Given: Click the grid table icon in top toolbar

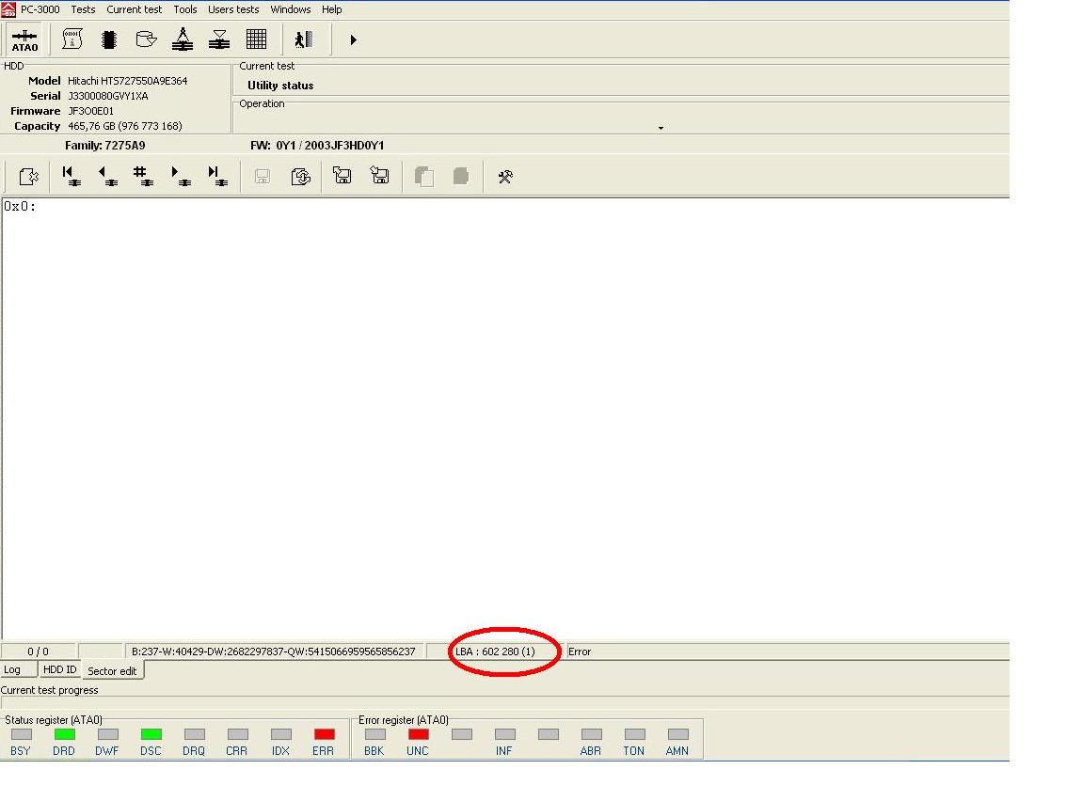Looking at the screenshot, I should click(x=256, y=39).
